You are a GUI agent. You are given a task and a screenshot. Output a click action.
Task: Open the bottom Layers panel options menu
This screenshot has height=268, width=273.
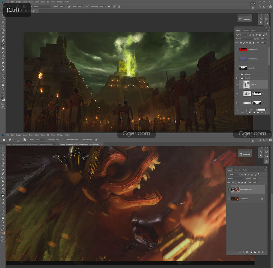click(266, 170)
